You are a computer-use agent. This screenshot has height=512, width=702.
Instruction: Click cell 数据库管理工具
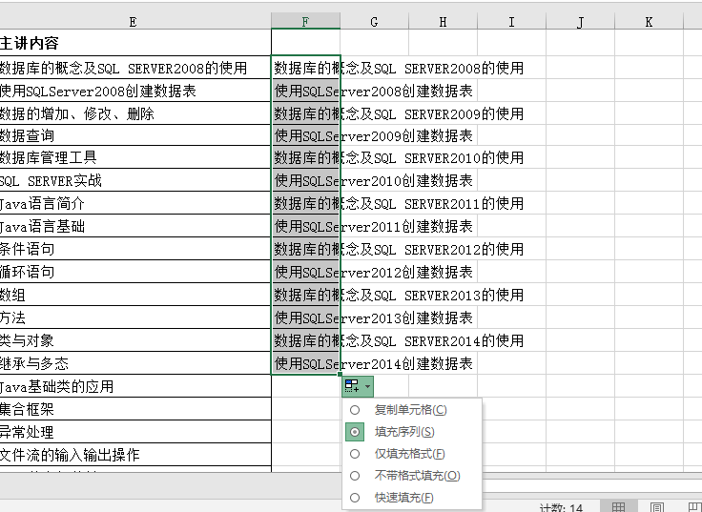click(135, 157)
